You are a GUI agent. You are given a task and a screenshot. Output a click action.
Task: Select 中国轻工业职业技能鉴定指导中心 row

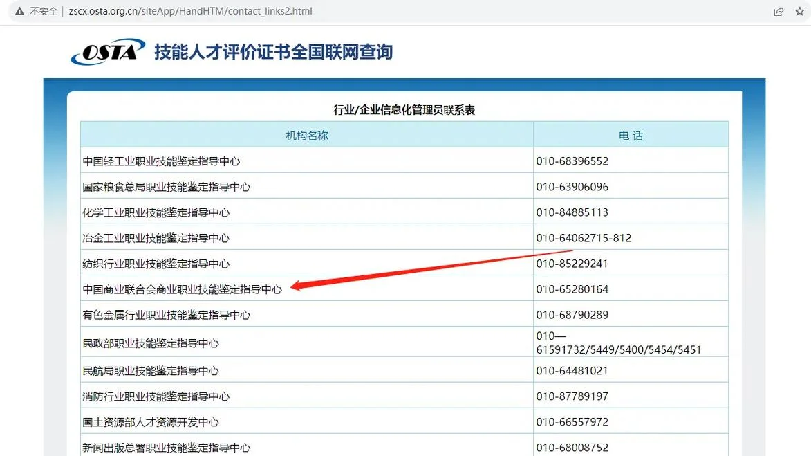click(404, 161)
